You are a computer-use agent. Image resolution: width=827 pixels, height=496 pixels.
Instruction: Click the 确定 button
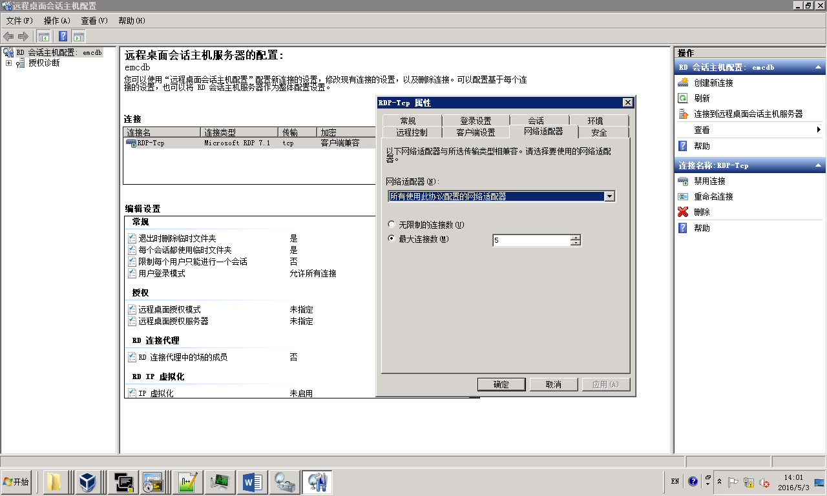(501, 384)
